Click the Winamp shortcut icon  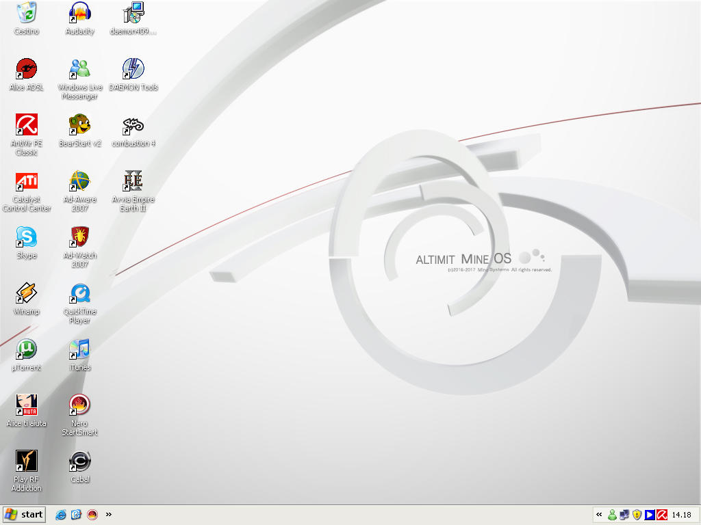click(x=26, y=293)
